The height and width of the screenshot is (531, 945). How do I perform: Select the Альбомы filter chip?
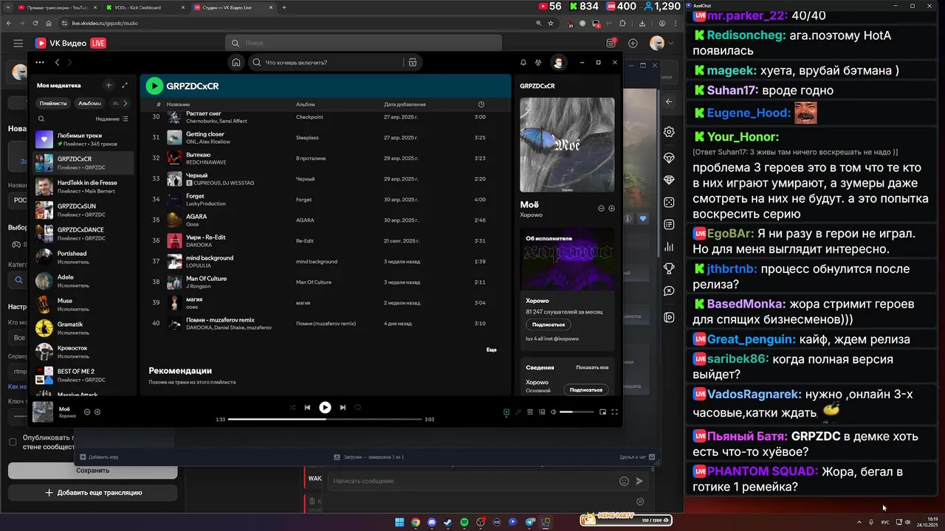click(x=89, y=103)
